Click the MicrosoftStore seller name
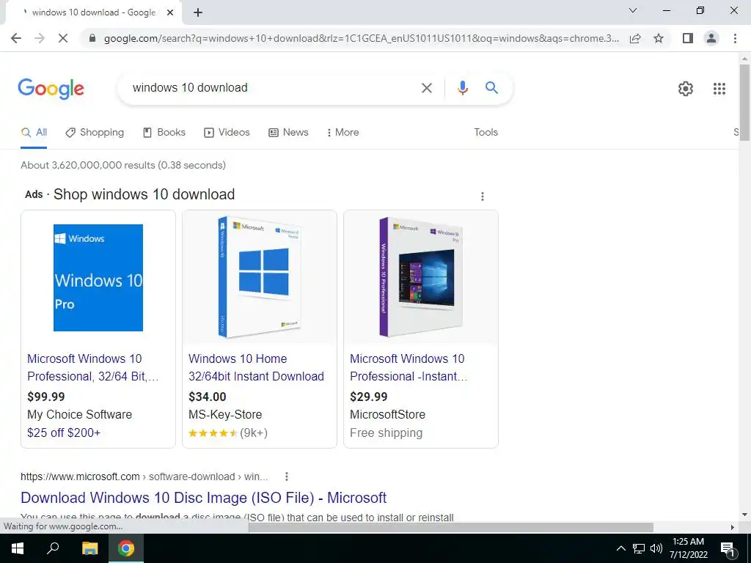This screenshot has width=751, height=563. tap(387, 415)
